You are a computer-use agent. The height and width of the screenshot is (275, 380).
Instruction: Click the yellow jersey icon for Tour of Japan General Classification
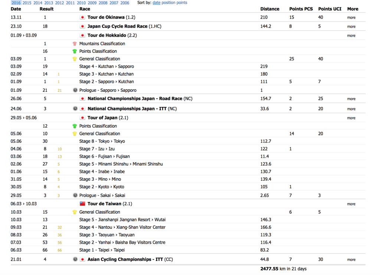click(75, 134)
